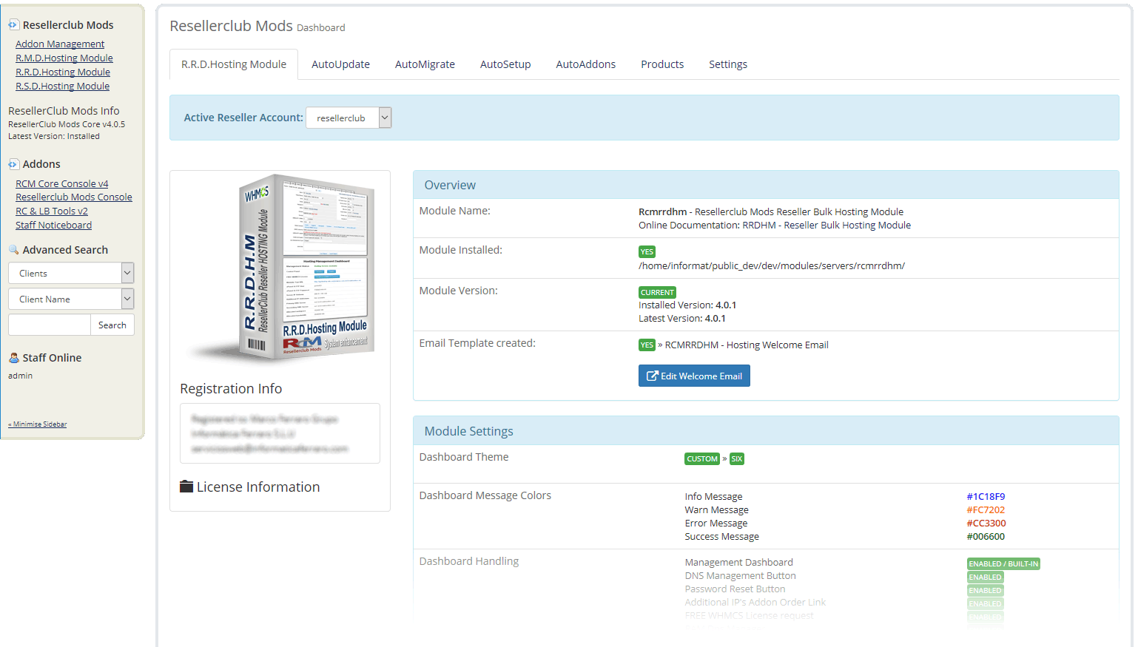
Task: Click the Warn Message color code #FC7202
Action: pos(986,510)
